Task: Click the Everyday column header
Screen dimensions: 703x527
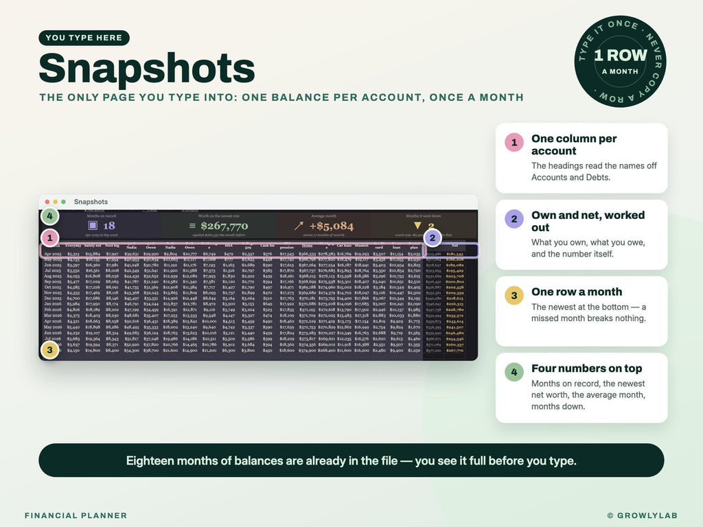Action: point(73,246)
